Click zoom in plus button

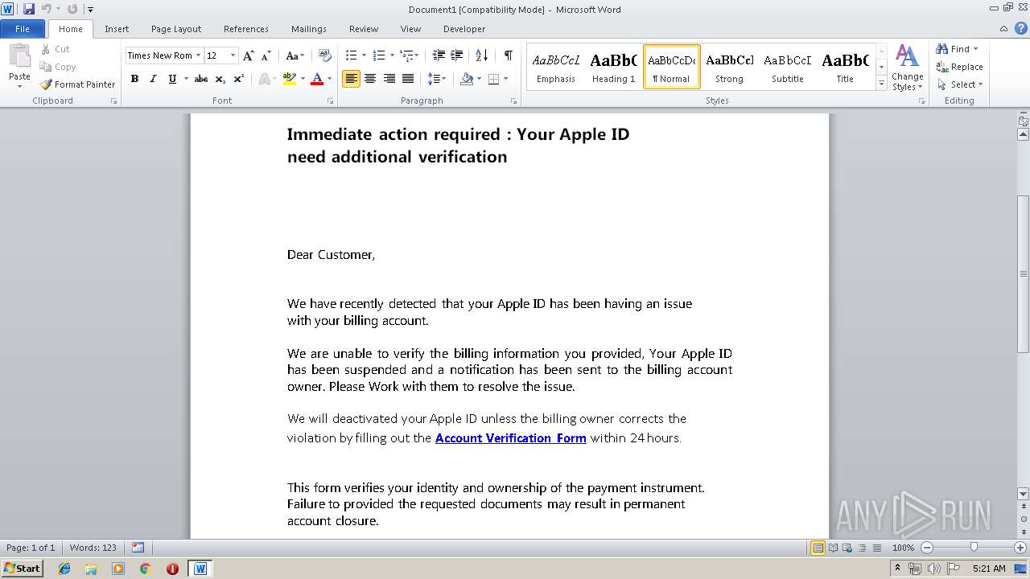pyautogui.click(x=1020, y=548)
